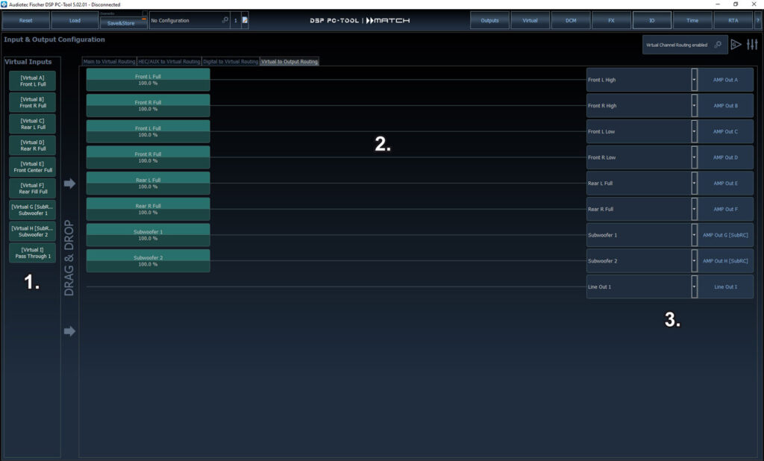This screenshot has width=764, height=461.
Task: Open the DCM menu
Action: coord(571,20)
